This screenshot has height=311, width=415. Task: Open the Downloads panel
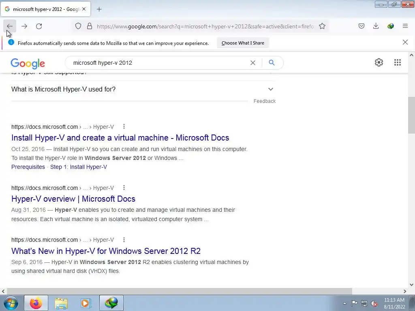tap(376, 26)
